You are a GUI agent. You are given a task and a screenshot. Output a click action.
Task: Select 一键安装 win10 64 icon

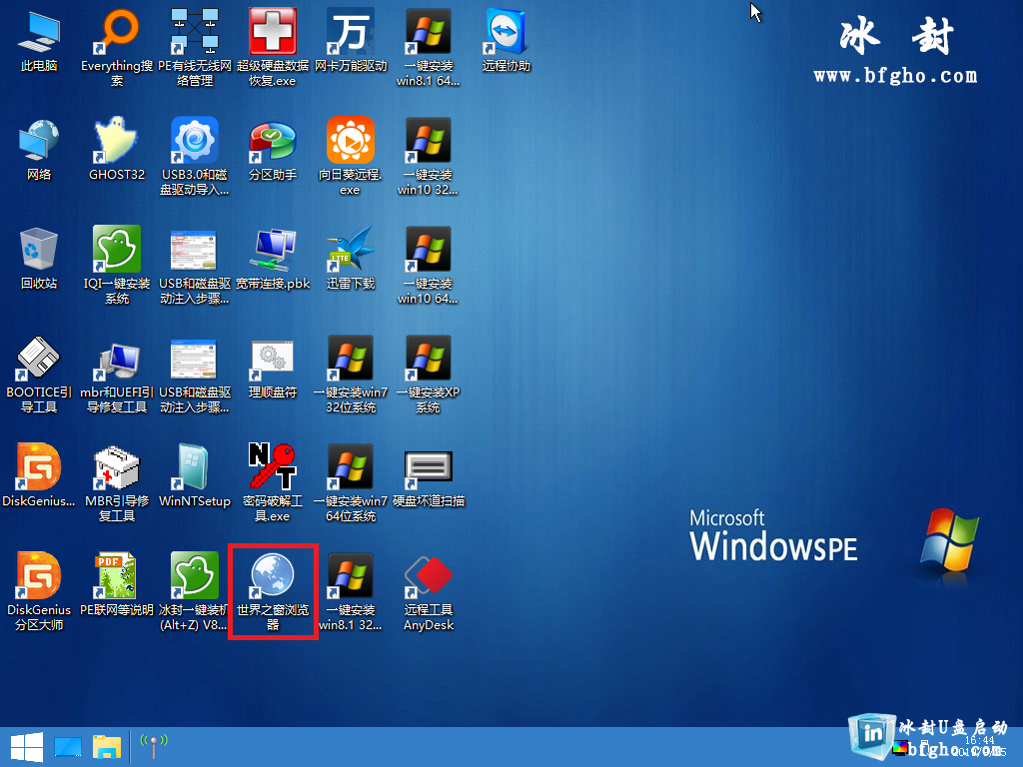coord(428,265)
